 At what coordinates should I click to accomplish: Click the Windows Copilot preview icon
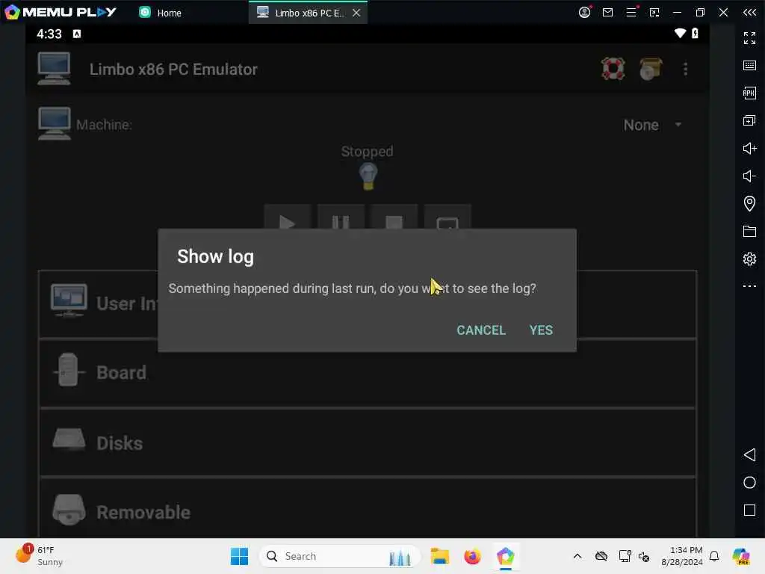740,556
